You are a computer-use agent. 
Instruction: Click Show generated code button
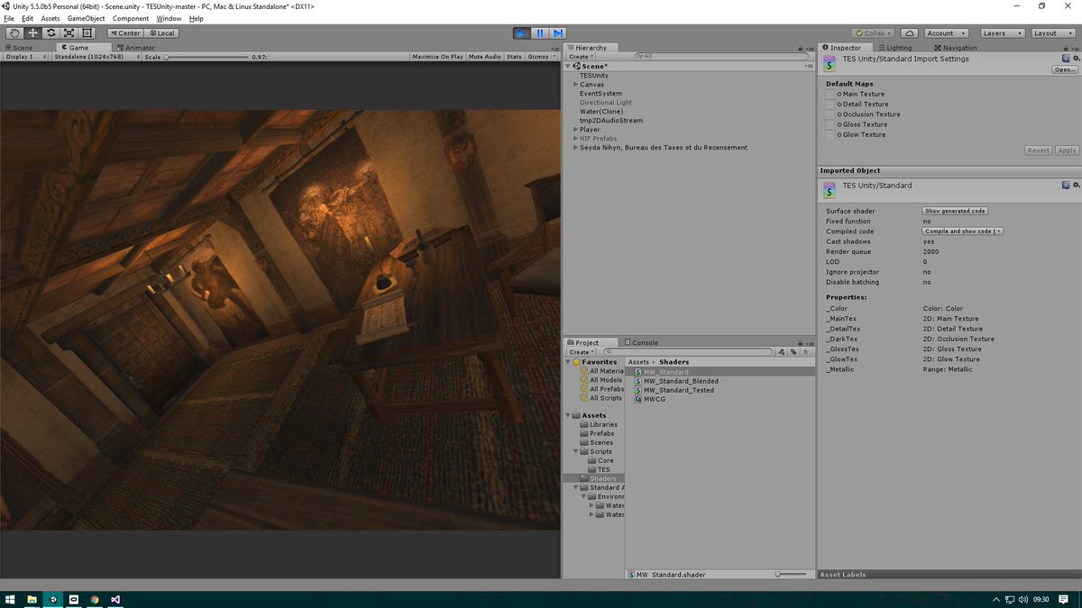coord(955,211)
